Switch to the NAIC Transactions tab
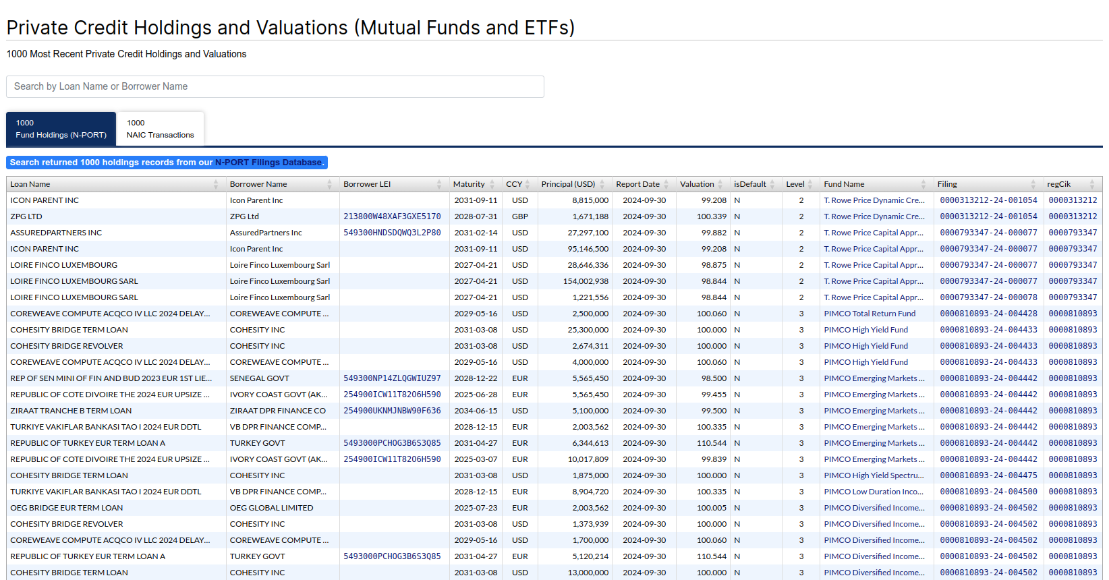 [x=161, y=129]
